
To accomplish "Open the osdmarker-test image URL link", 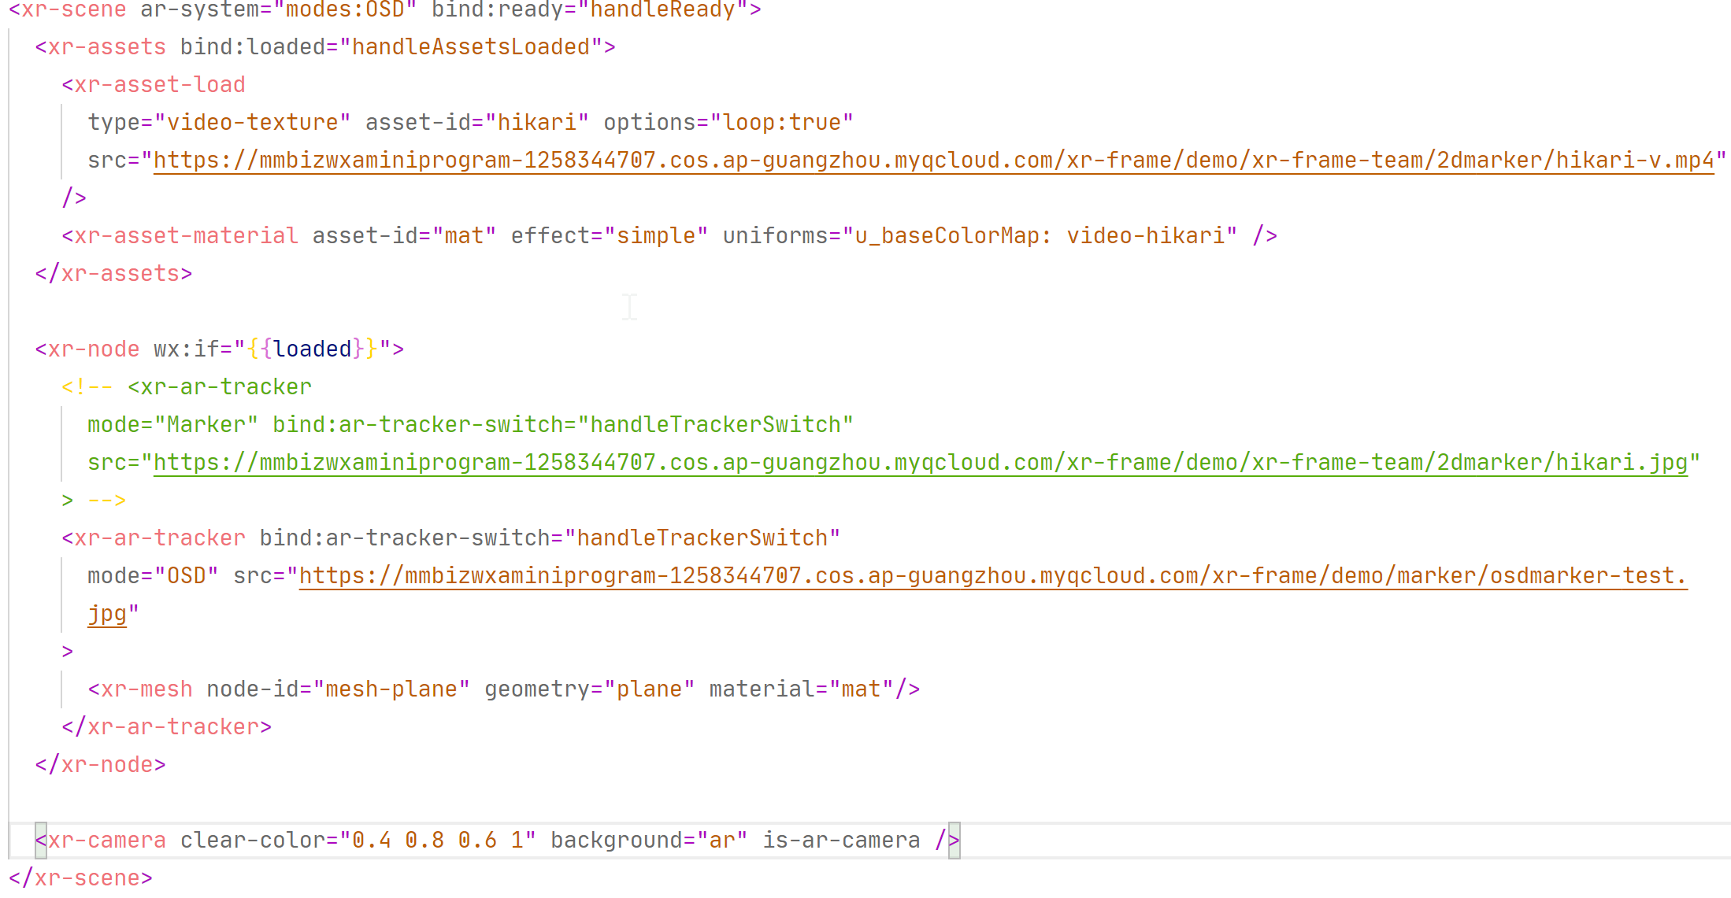I will tap(992, 576).
